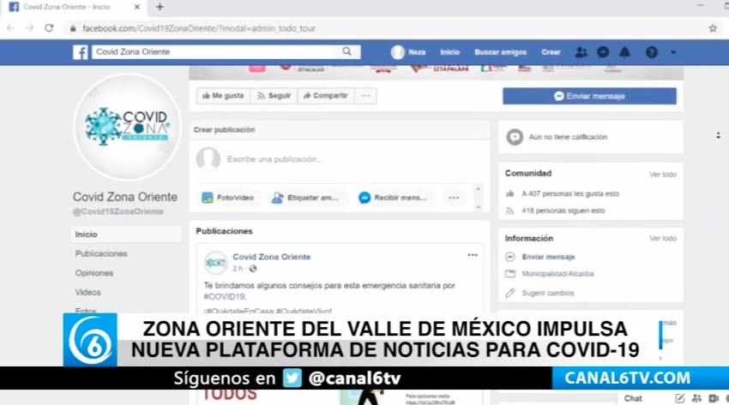
Task: Click the Foto/video option
Action: (x=228, y=198)
